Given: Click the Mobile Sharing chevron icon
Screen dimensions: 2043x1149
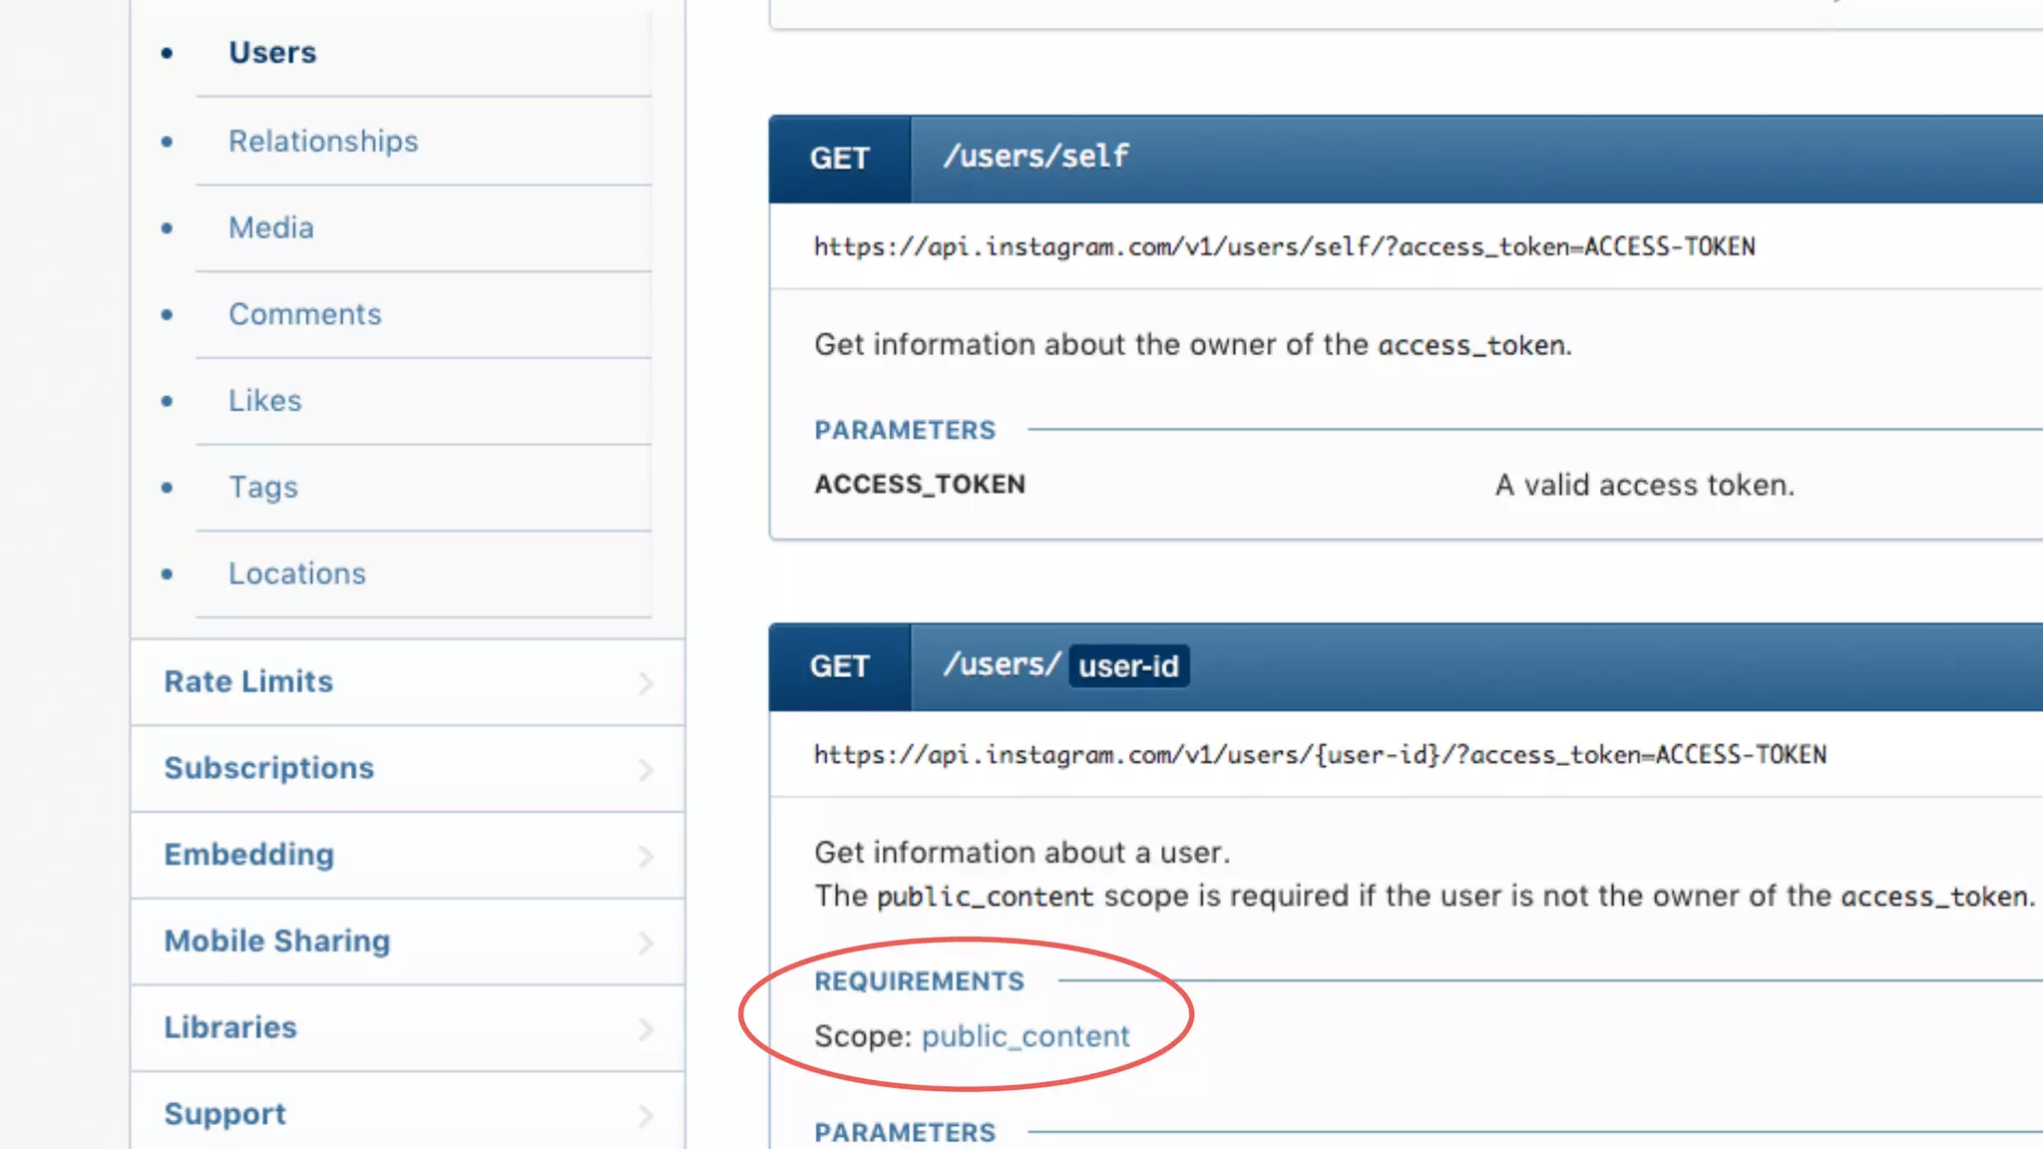Looking at the screenshot, I should click(x=646, y=943).
